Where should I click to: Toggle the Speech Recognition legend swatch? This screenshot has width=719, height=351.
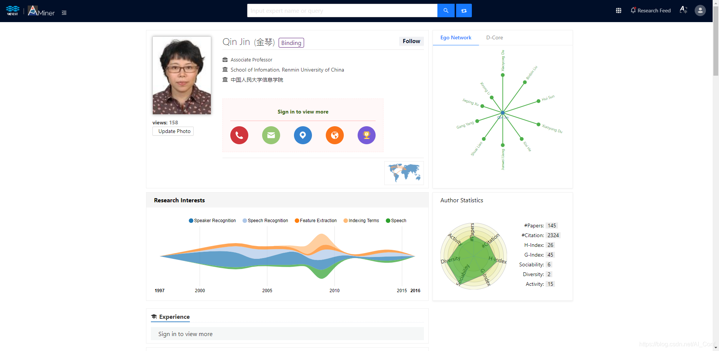point(245,221)
